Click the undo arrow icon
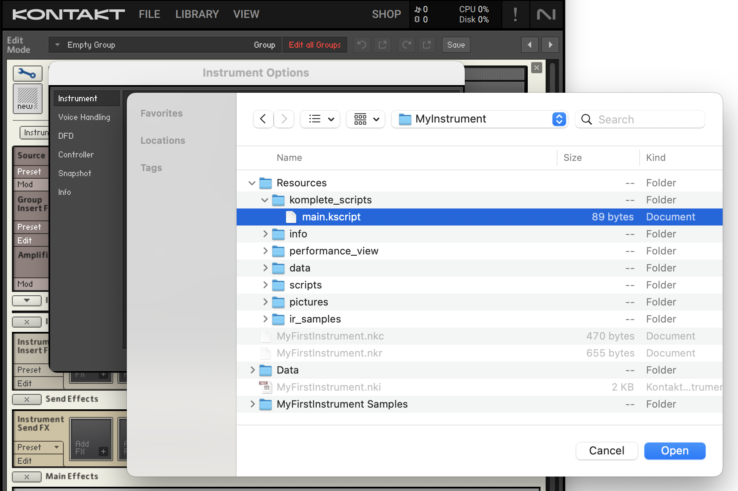Screen dimensions: 738x491 tap(362, 45)
